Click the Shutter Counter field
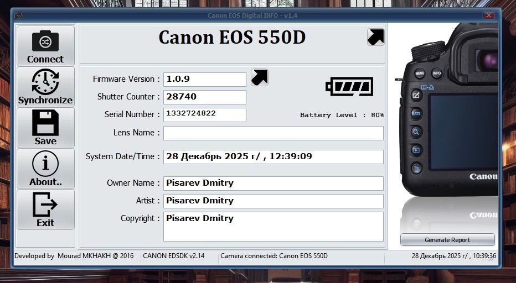The height and width of the screenshot is (283, 516). click(x=205, y=97)
